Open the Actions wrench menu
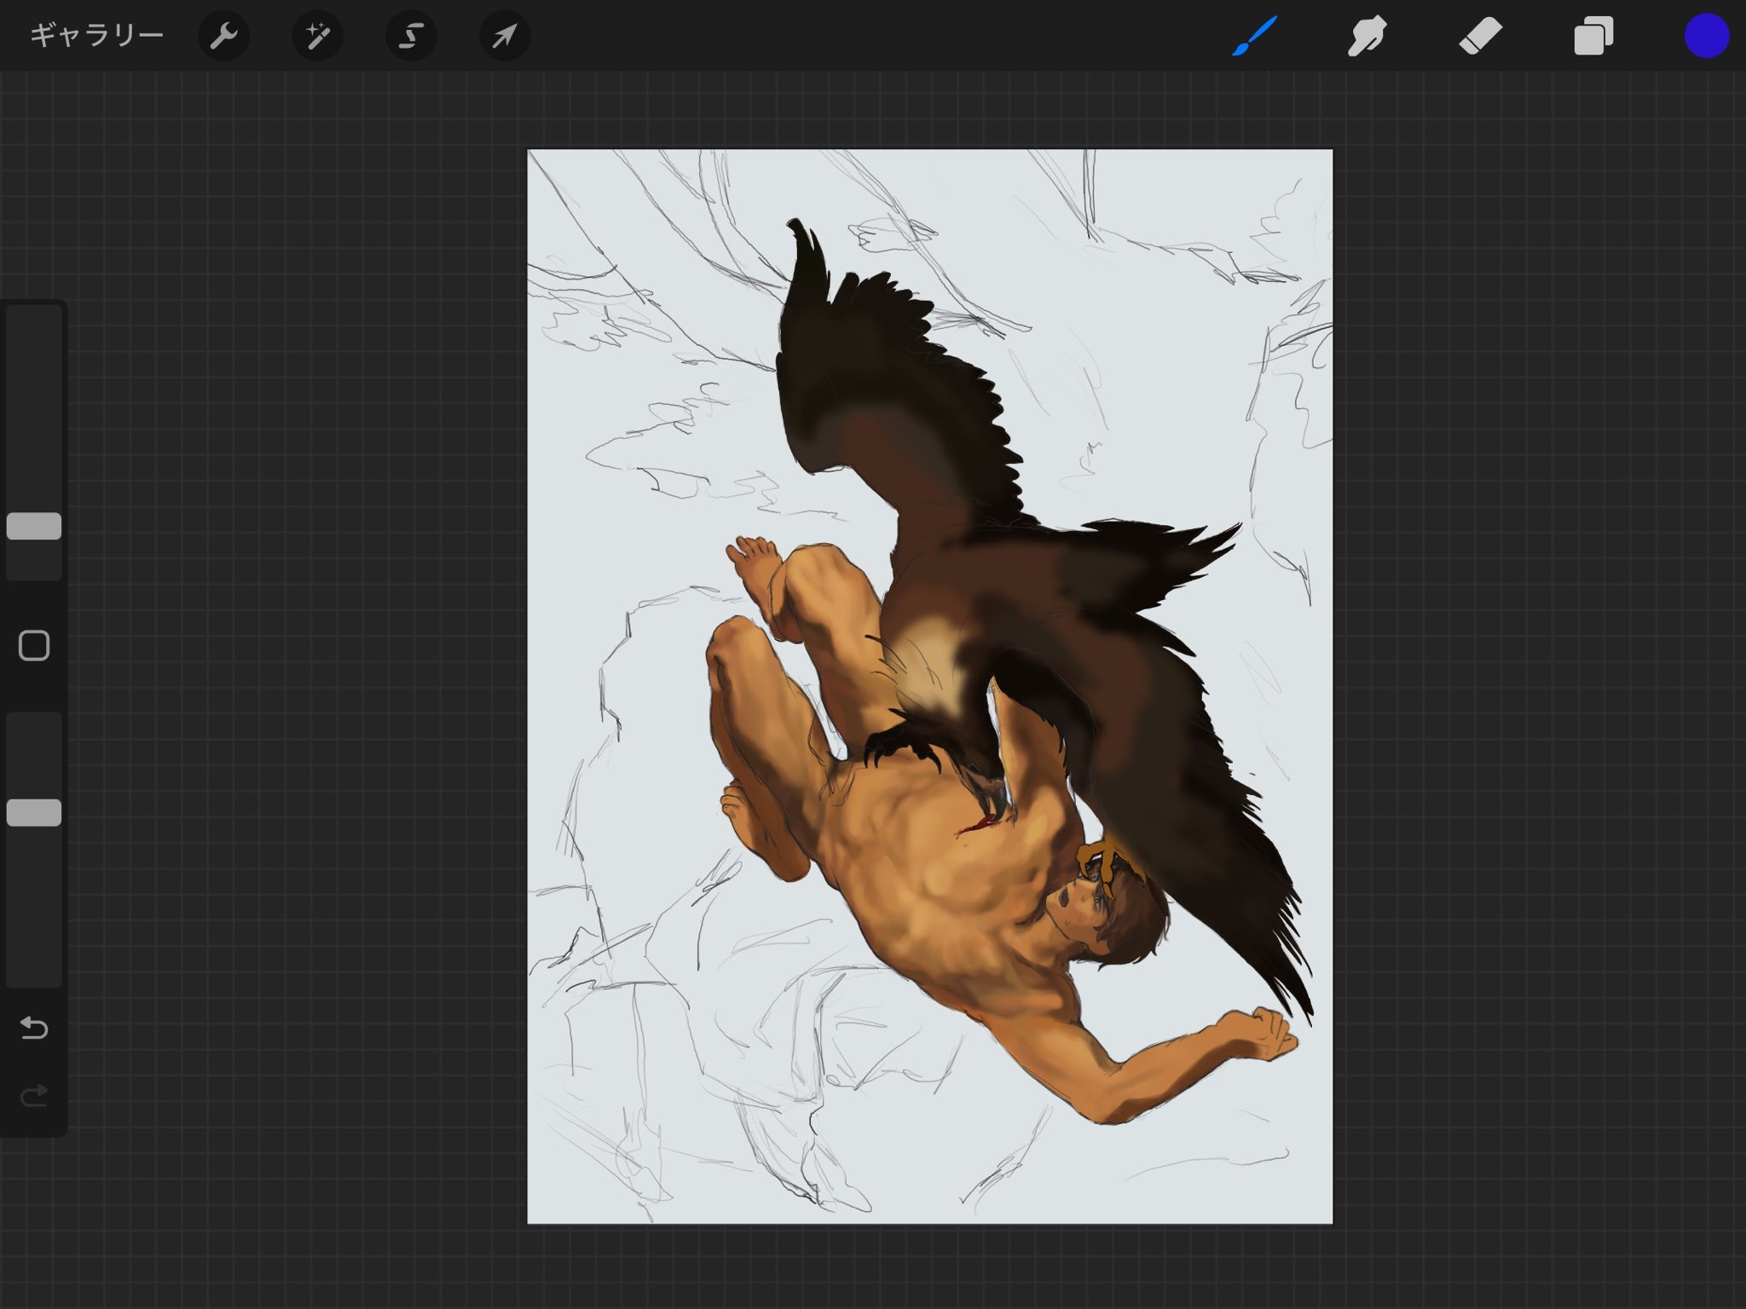 pyautogui.click(x=223, y=36)
